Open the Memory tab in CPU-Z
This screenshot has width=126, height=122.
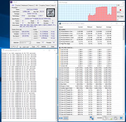(31, 5)
